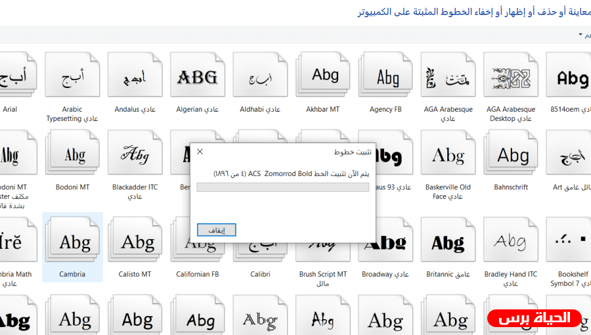Select the Baskerville Old Face font
The width and height of the screenshot is (591, 335).
(448, 156)
